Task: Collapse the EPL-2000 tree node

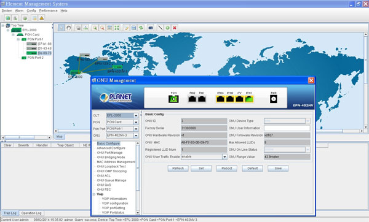Action: point(8,30)
